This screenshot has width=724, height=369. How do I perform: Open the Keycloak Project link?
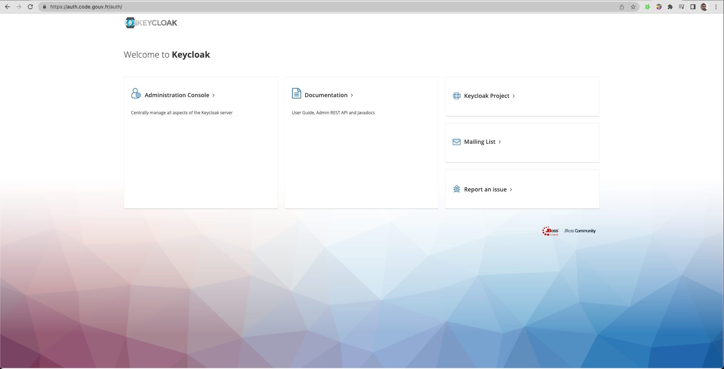pos(486,96)
